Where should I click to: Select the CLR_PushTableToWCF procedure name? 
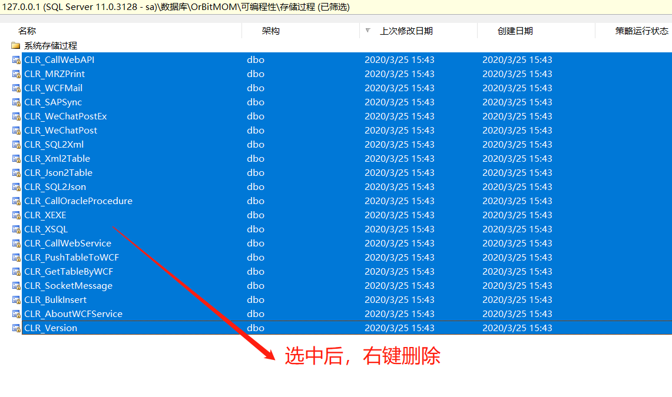click(72, 258)
